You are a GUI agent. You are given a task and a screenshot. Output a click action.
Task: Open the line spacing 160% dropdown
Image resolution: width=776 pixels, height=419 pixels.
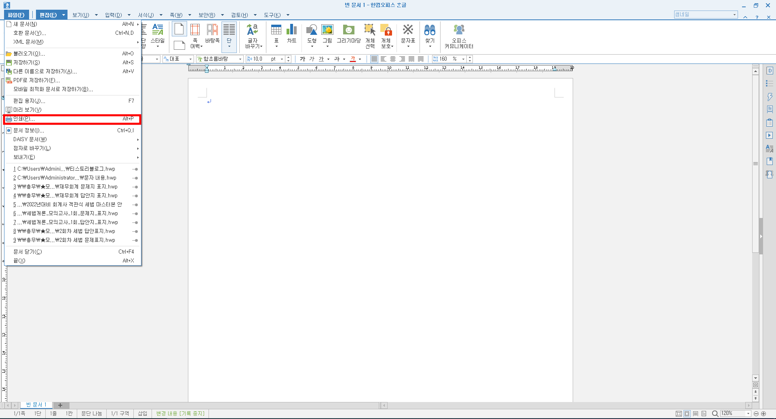(x=463, y=59)
